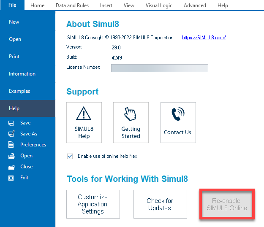264x227 pixels.
Task: Click the Save floppy disk icon
Action: point(11,123)
